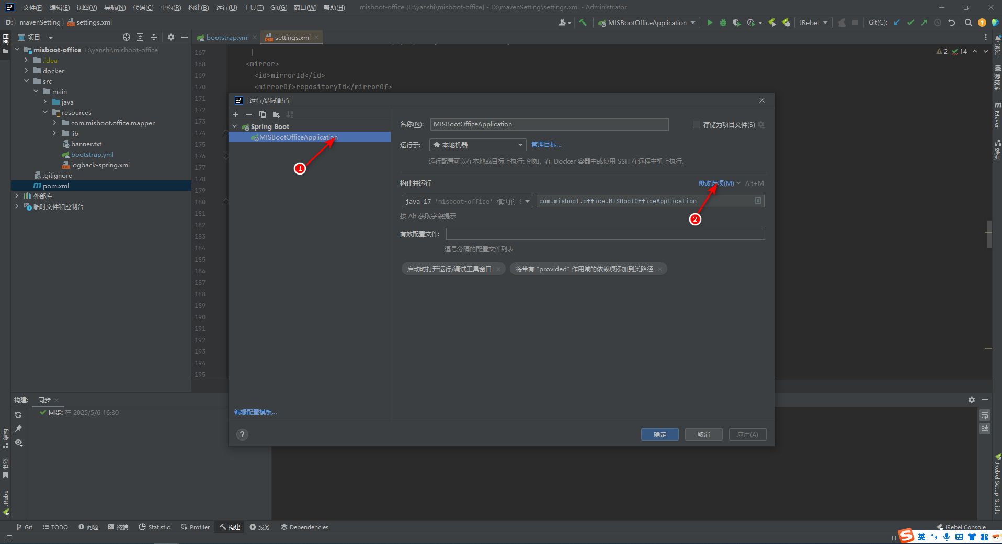Select pom.xml in project tree
The height and width of the screenshot is (544, 1002).
tap(56, 186)
